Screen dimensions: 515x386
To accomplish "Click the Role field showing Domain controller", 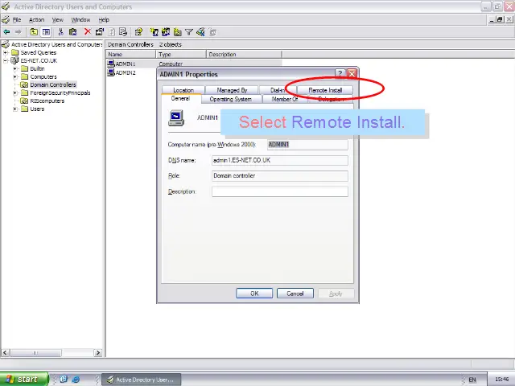I will [280, 176].
